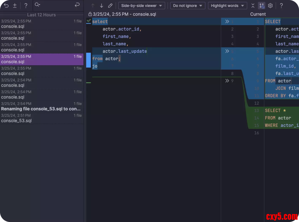Expand the Do not ignore dropdown
The width and height of the screenshot is (299, 222).
point(187,6)
